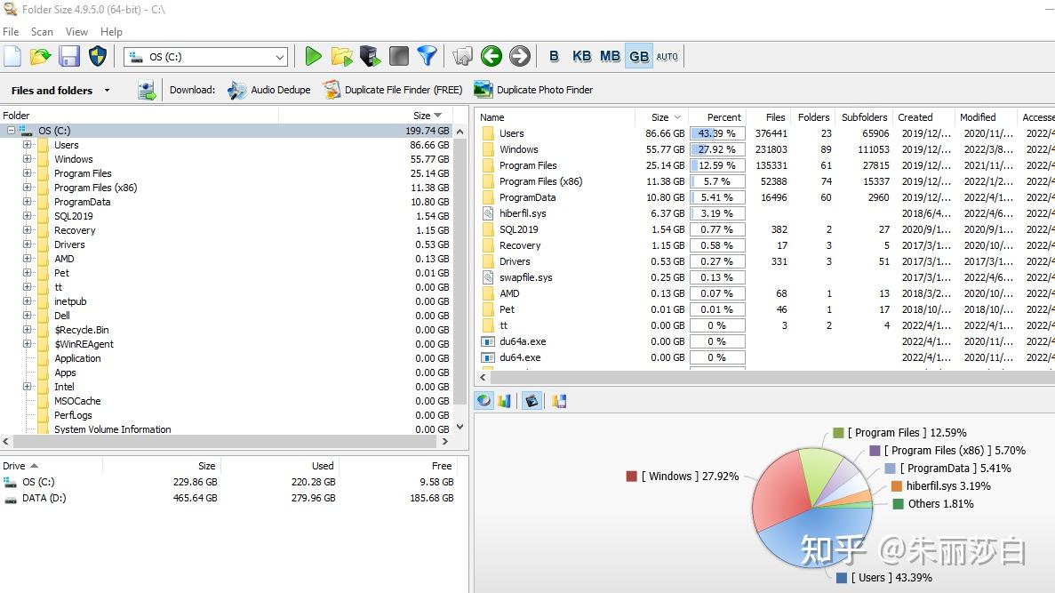Viewport: 1055px width, 593px height.
Task: Click hiberfil.sys file icon in list
Action: tap(489, 213)
